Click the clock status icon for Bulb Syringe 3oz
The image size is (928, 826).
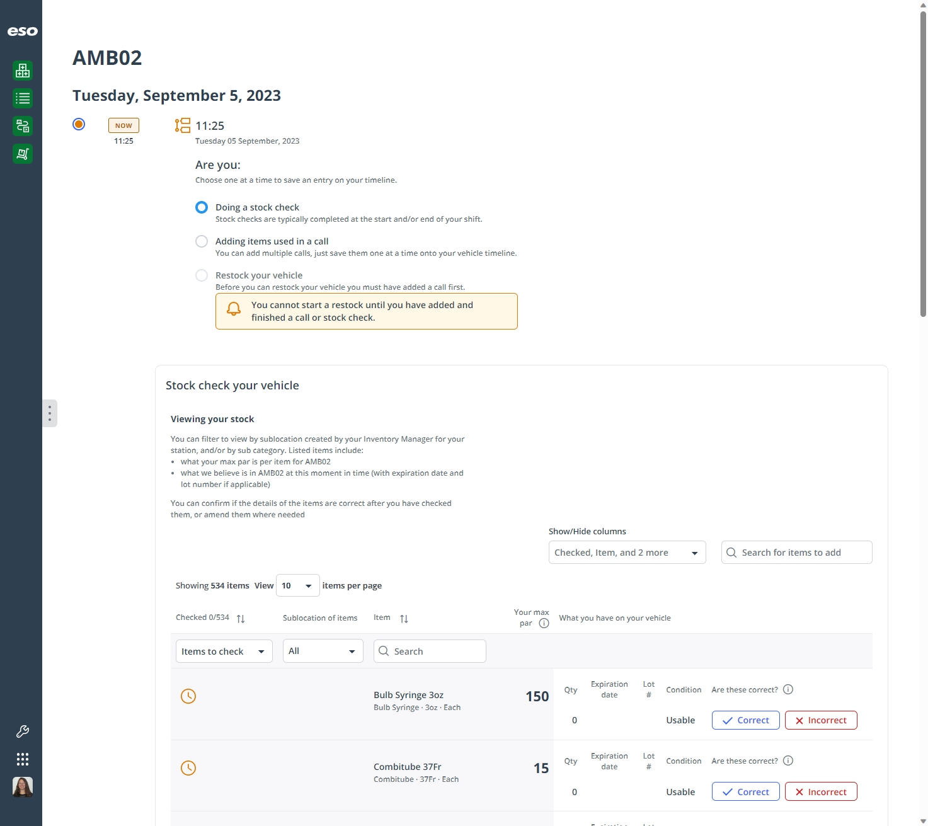point(188,696)
